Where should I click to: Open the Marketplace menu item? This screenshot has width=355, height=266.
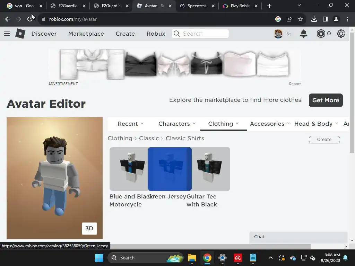(86, 34)
